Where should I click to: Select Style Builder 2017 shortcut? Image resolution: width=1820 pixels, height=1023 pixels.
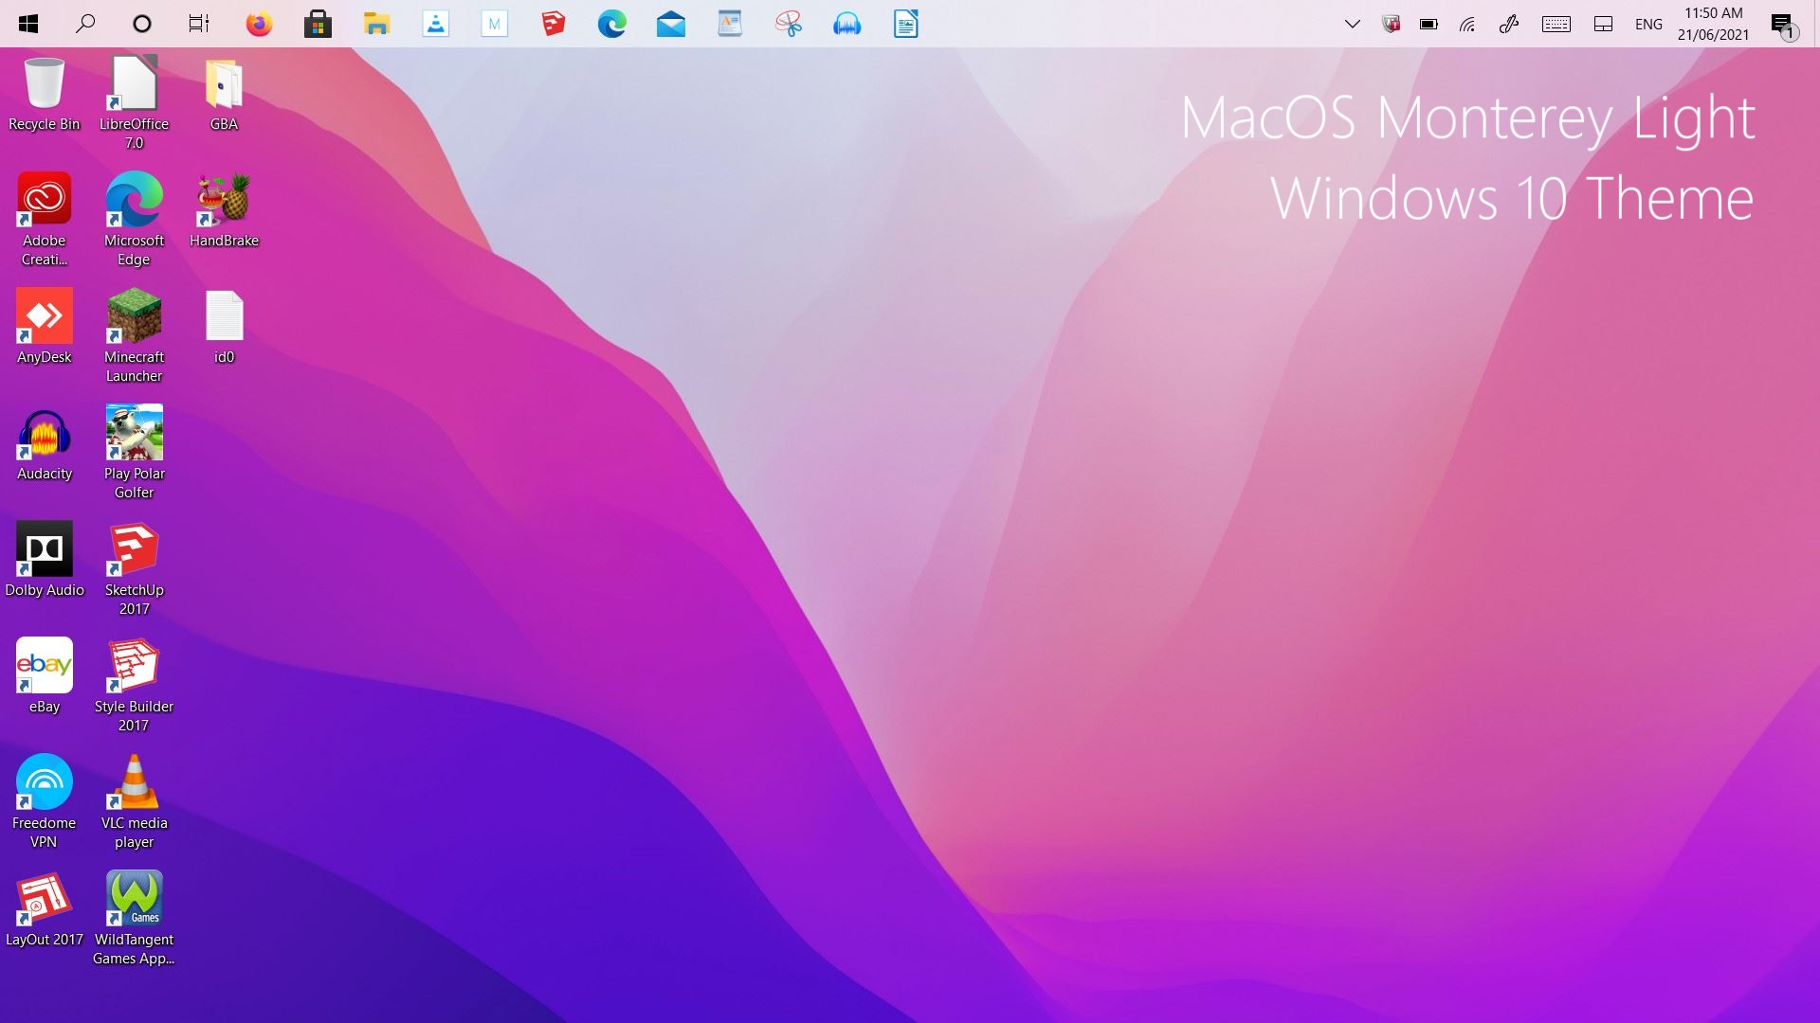click(x=134, y=686)
